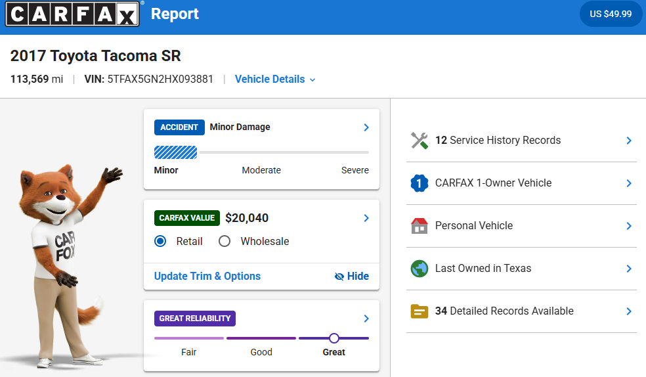Click the Car Fox mascot image

[x=70, y=266]
